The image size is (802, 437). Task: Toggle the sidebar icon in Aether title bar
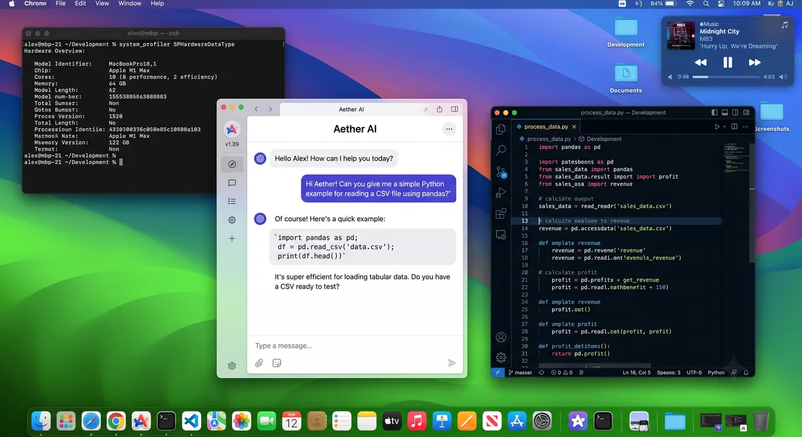pyautogui.click(x=455, y=109)
